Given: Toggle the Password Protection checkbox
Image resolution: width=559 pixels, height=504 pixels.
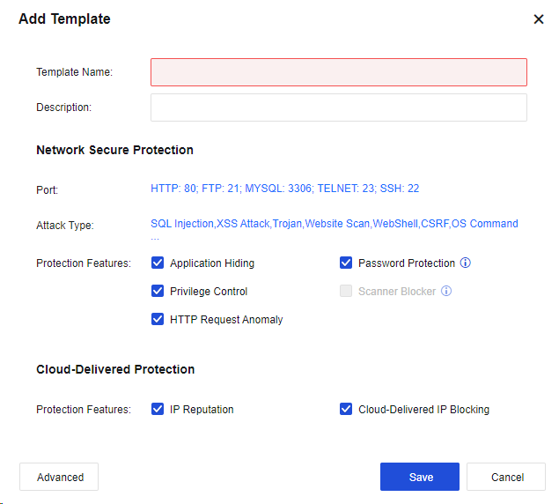Looking at the screenshot, I should (x=346, y=263).
